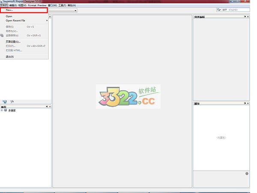Open the toolbar combo box dropdown
Viewport: 257px width, 193px height.
click(75, 11)
